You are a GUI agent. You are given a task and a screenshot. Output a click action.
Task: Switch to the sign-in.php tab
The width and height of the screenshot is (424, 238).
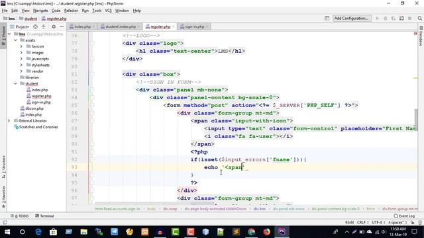(194, 26)
